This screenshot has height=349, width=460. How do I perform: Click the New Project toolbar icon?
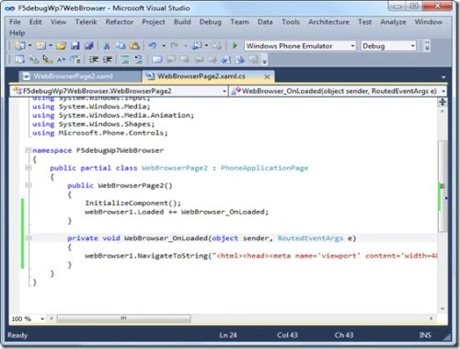coord(20,46)
